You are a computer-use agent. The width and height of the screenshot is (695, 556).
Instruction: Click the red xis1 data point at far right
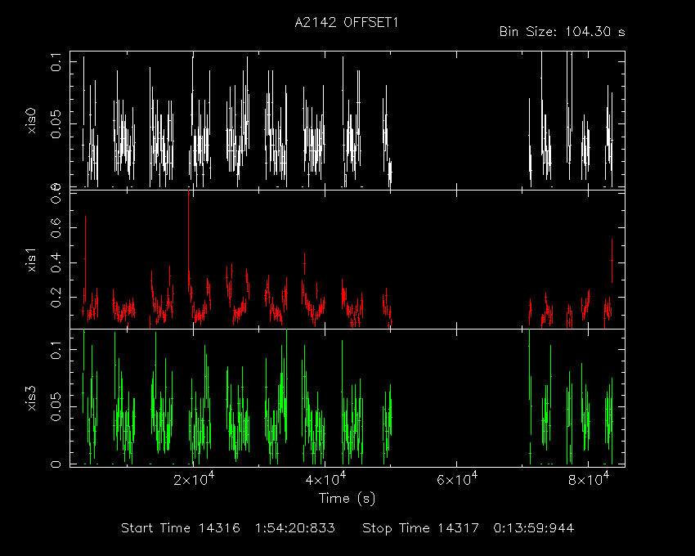(612, 261)
